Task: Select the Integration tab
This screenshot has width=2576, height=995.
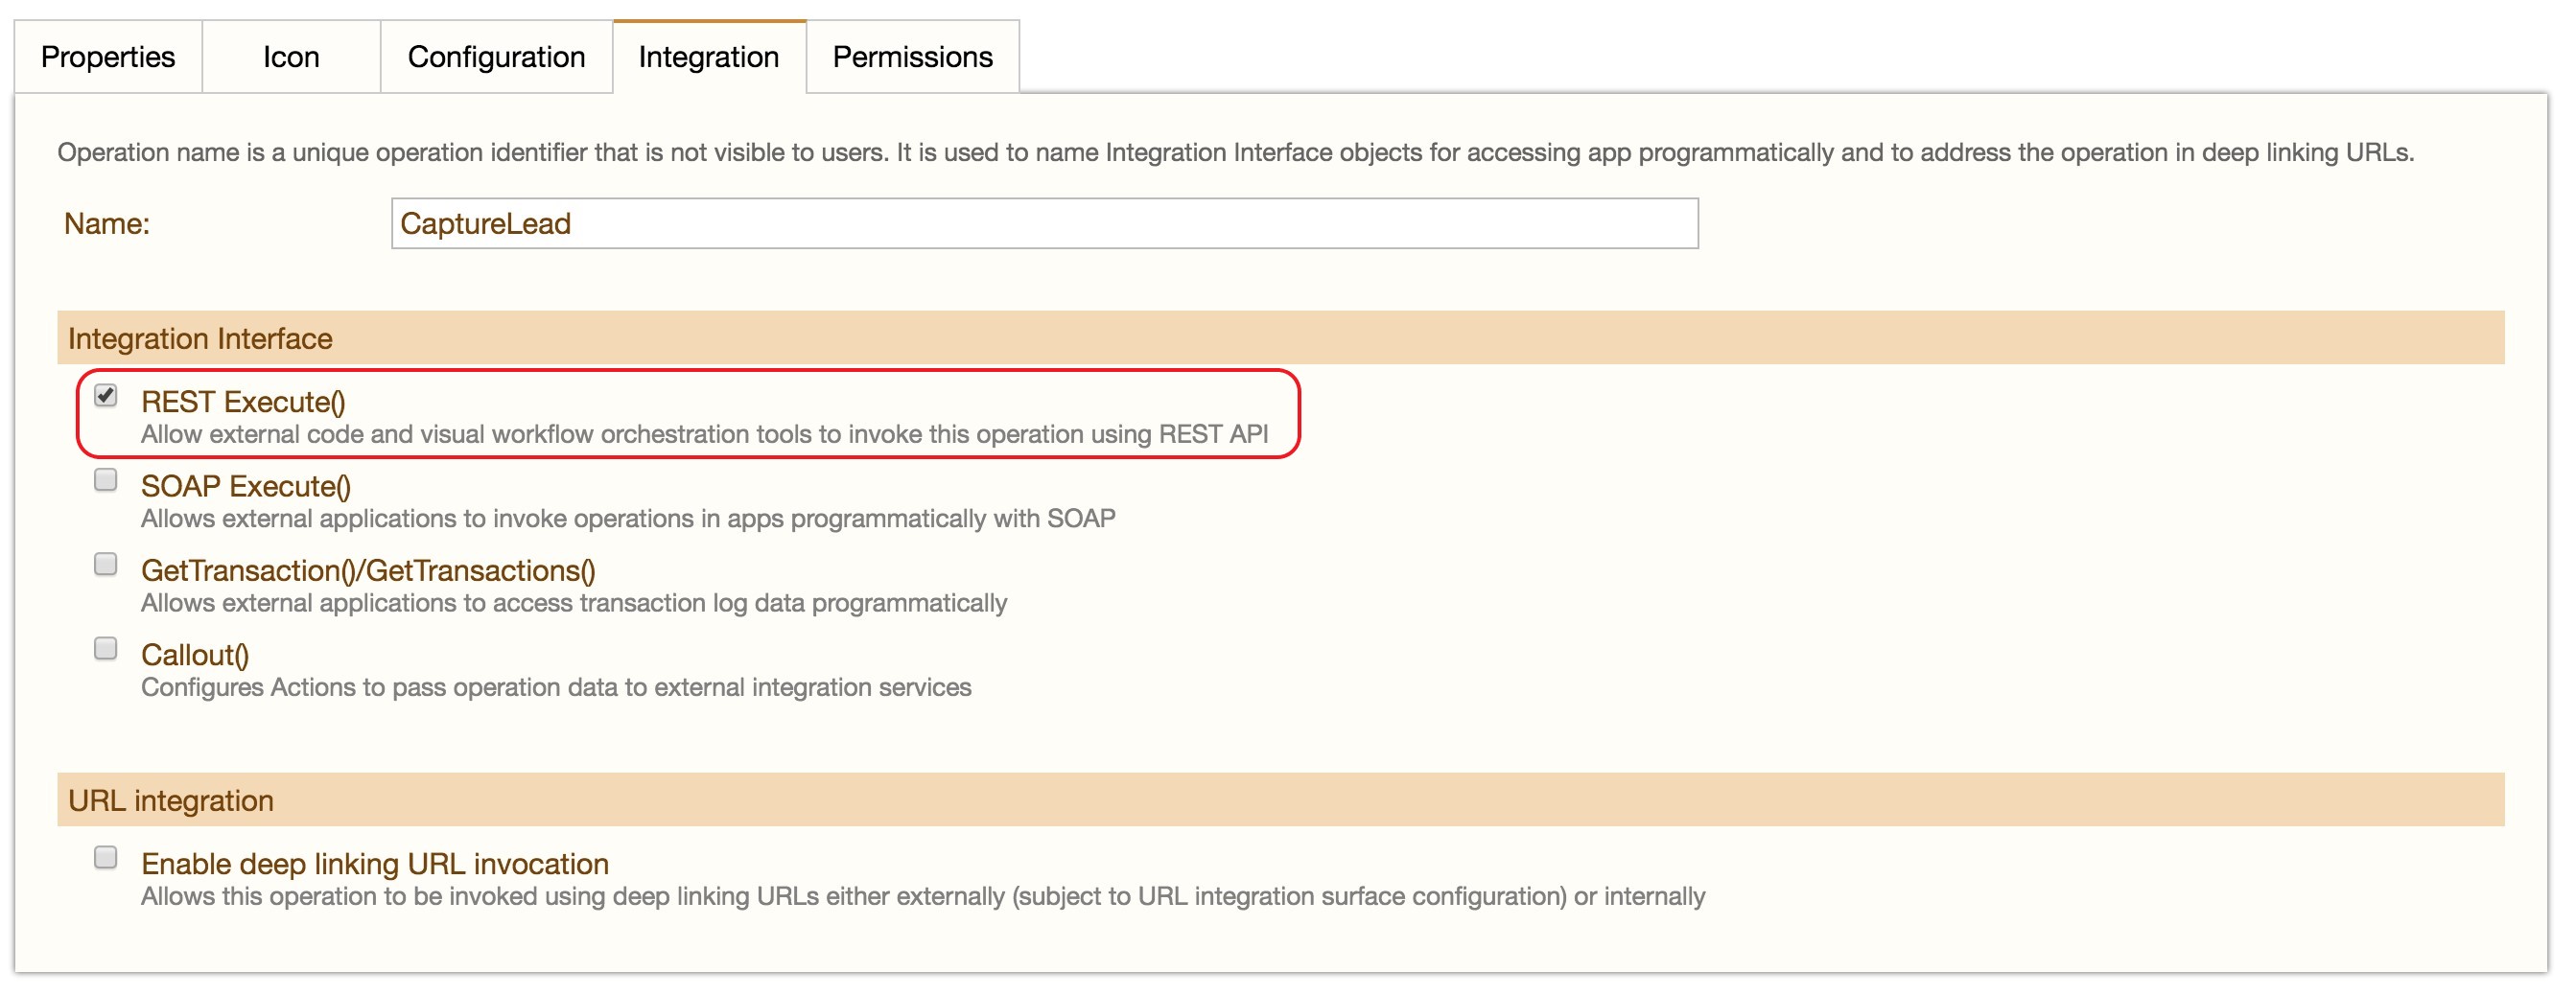Action: 708,57
